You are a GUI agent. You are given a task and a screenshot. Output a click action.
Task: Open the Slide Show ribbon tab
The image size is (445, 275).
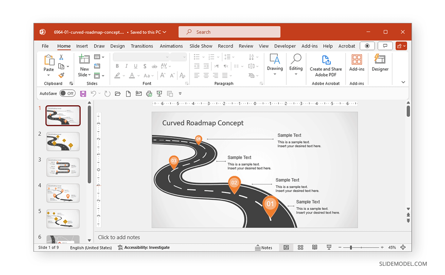pos(201,46)
